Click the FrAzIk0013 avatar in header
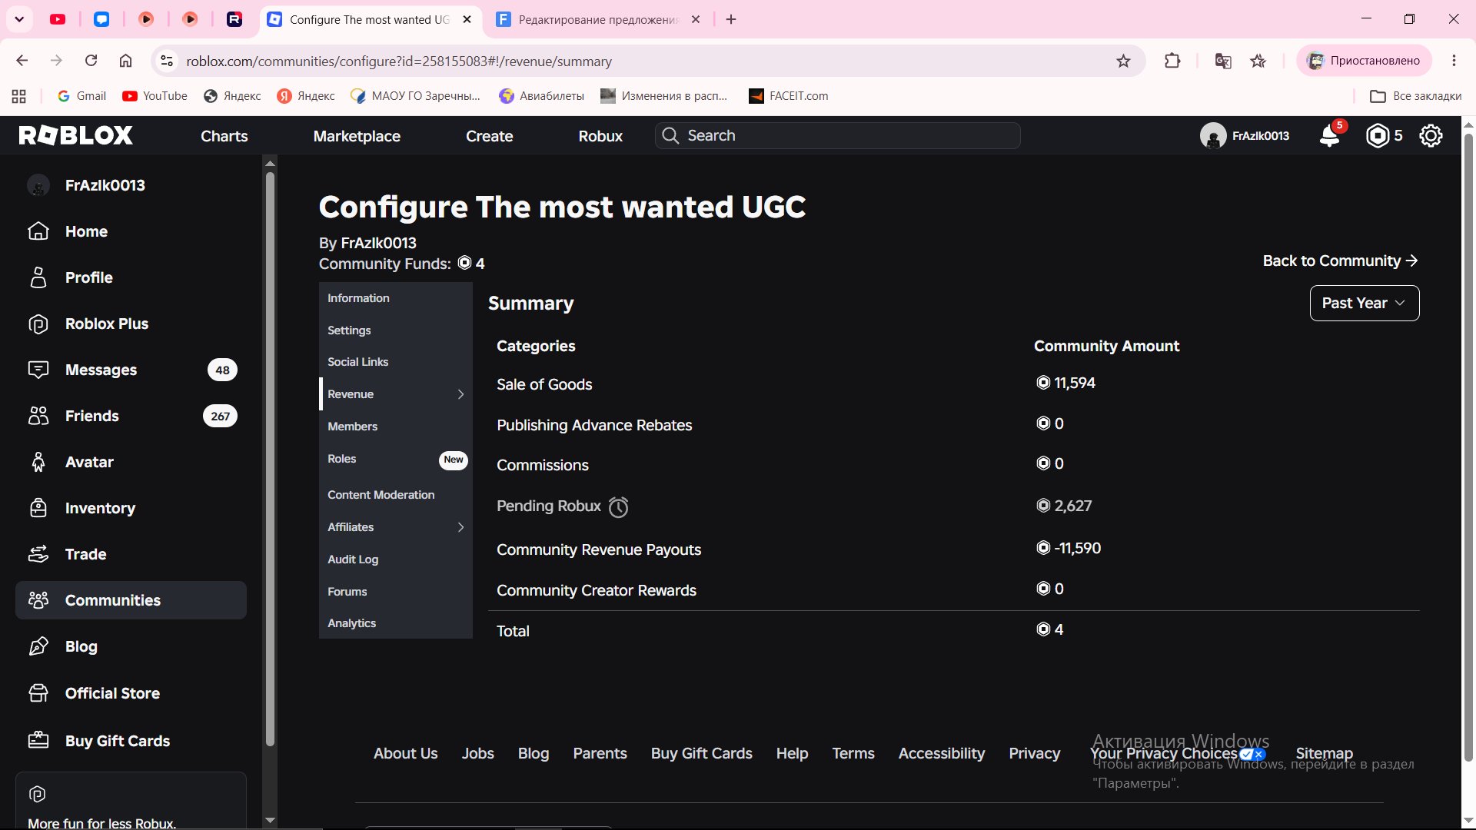Screen dimensions: 1476x830 coord(1213,136)
